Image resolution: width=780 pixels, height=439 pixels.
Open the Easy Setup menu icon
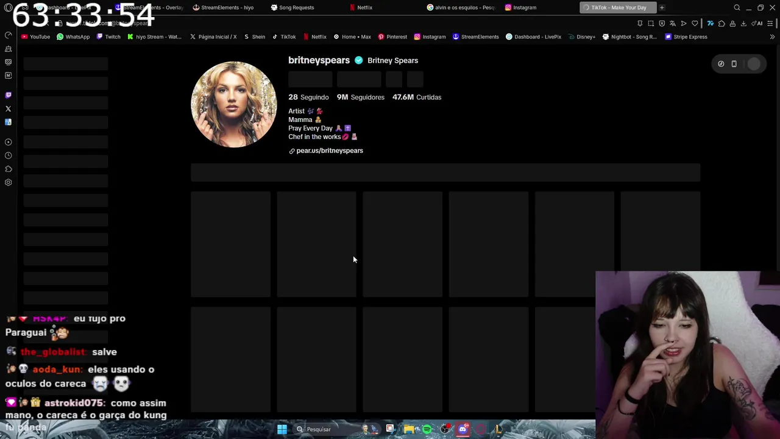point(771,23)
